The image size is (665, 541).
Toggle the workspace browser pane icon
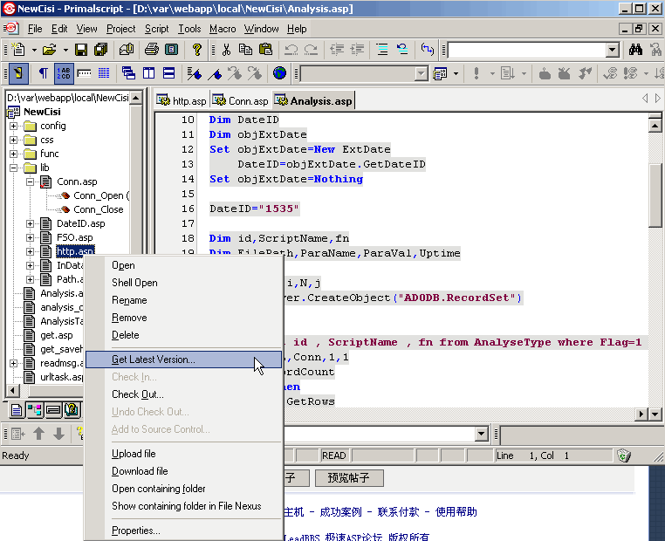[x=18, y=73]
